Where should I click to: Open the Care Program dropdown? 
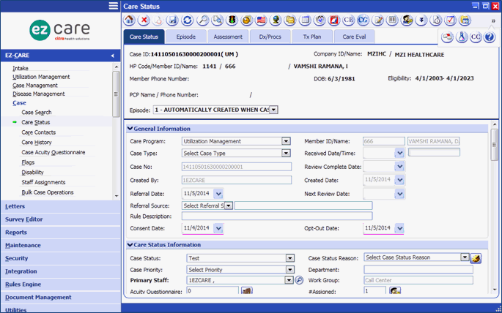pos(286,141)
